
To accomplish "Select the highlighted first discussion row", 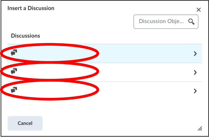I will pos(105,53).
